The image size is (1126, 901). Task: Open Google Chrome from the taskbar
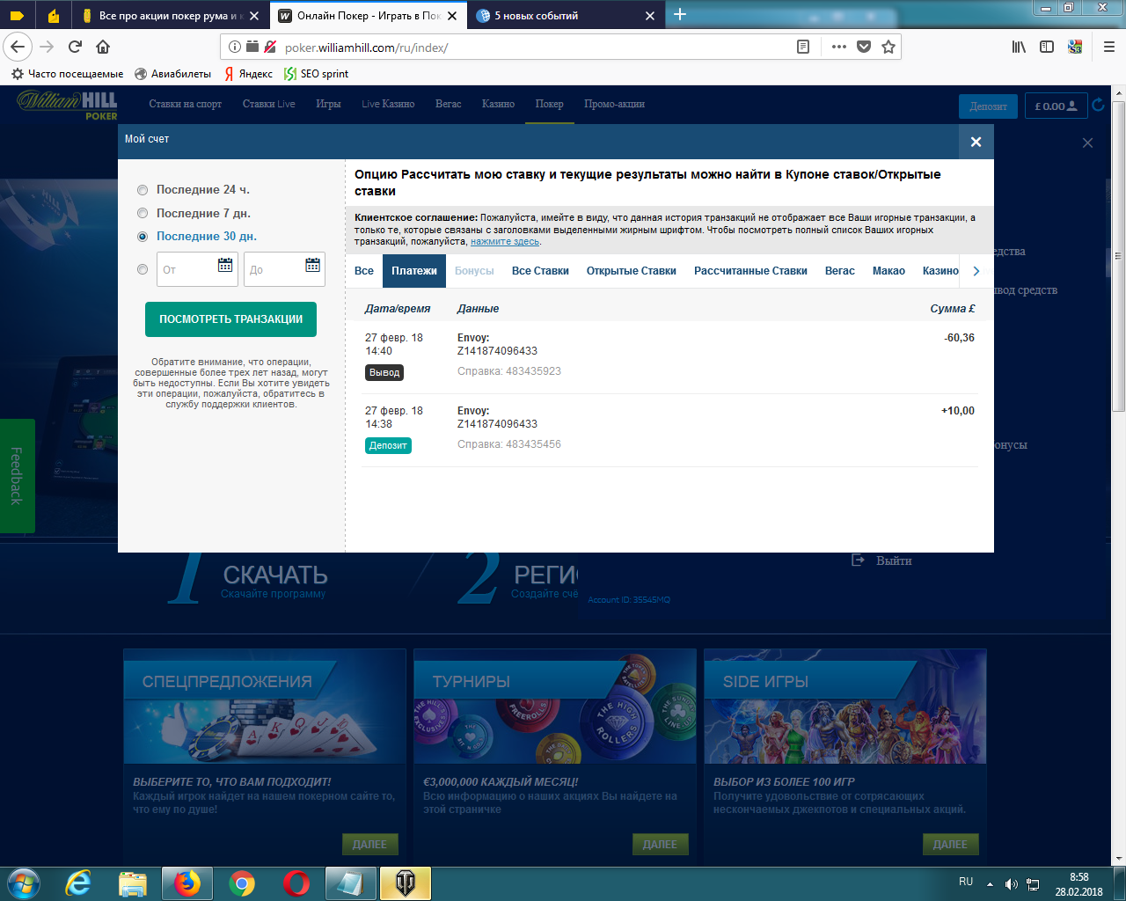pos(242,883)
